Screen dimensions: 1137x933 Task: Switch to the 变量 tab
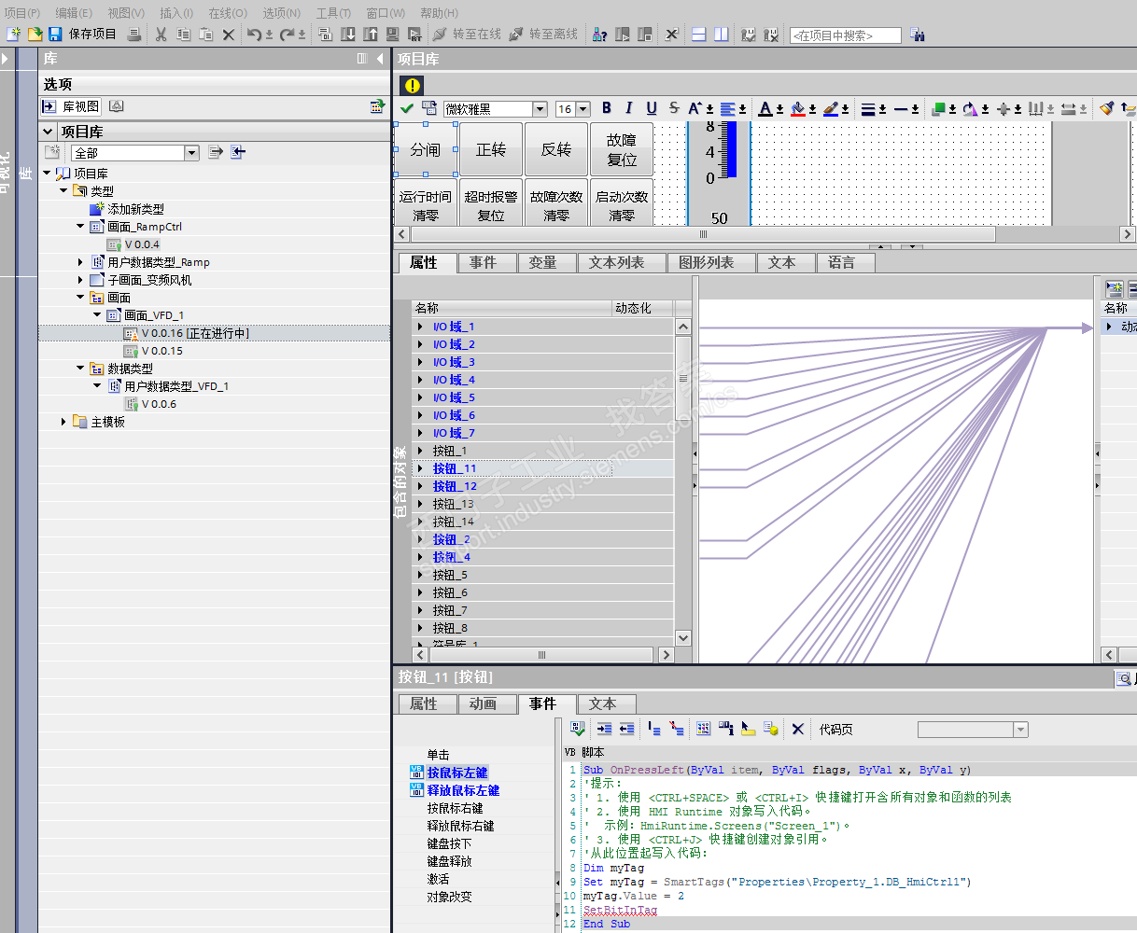click(542, 263)
